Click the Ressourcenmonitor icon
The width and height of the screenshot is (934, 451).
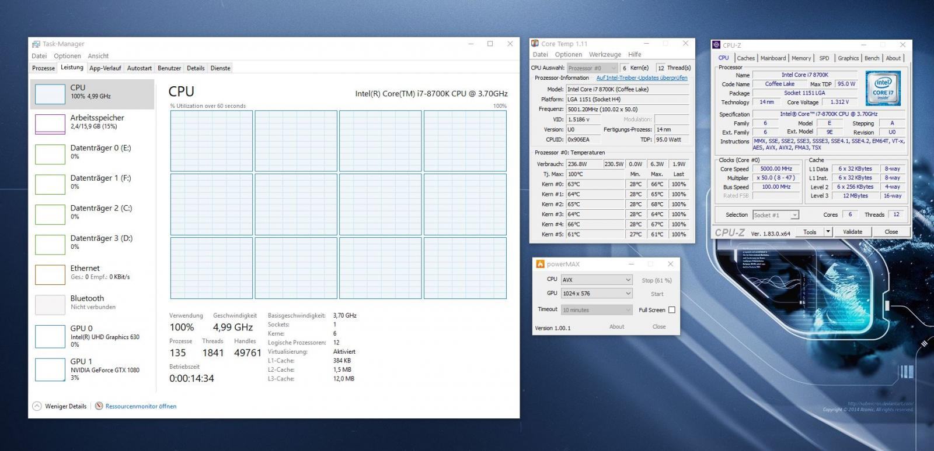coord(99,406)
